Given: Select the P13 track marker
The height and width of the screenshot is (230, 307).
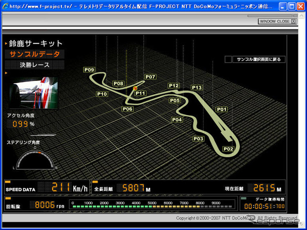Looking at the screenshot, I should click(x=197, y=88).
